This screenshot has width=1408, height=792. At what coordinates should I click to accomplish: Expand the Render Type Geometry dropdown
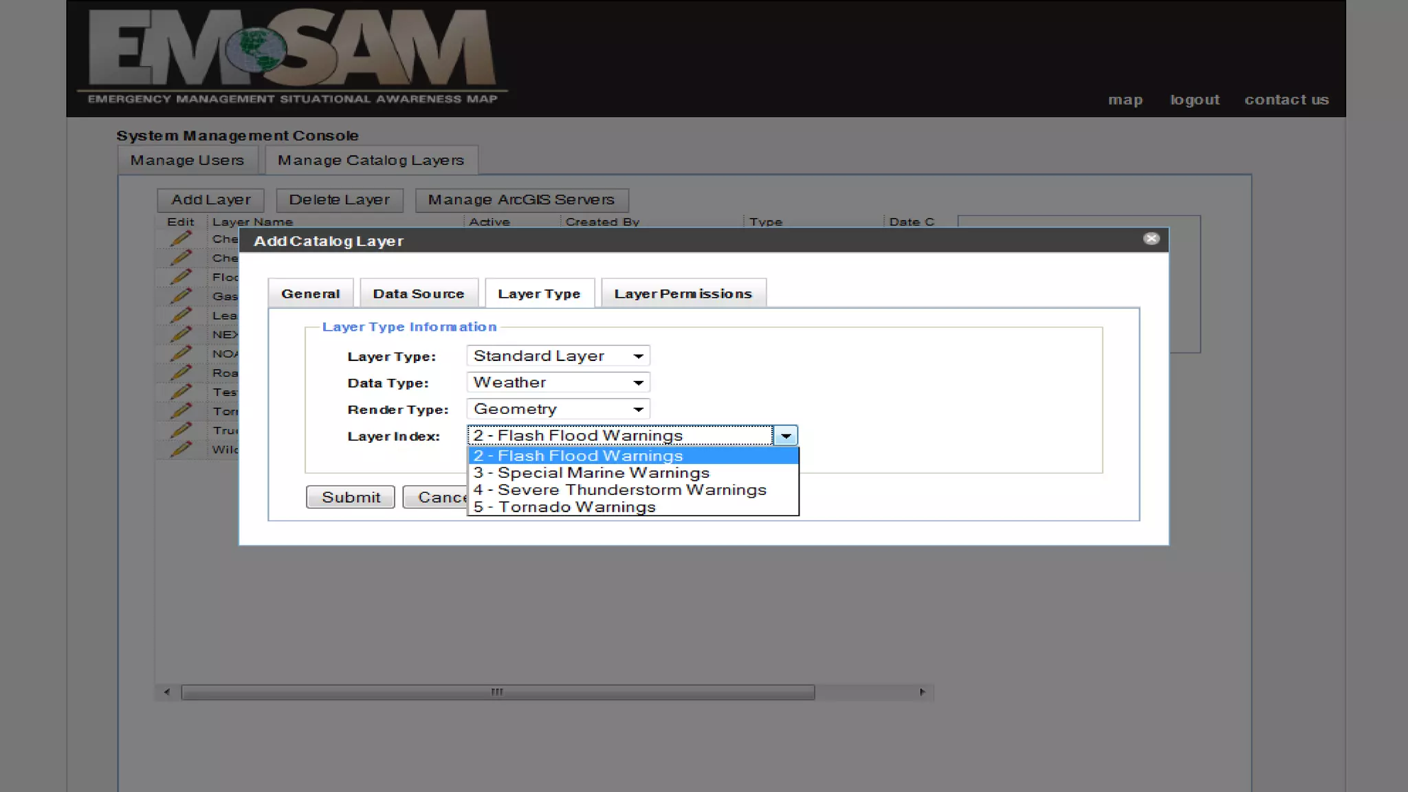click(558, 409)
